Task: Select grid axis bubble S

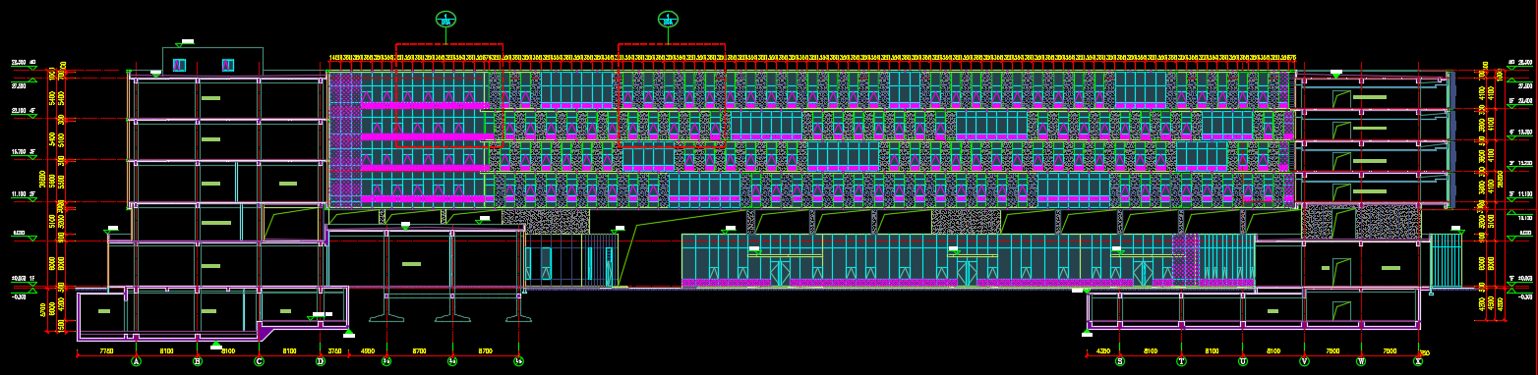Action: pyautogui.click(x=1119, y=361)
